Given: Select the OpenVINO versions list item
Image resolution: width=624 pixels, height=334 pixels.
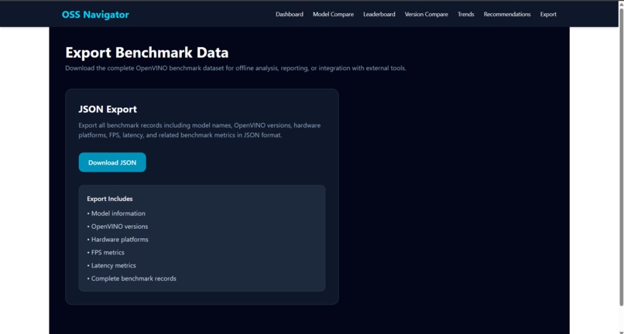Looking at the screenshot, I should tap(118, 227).
